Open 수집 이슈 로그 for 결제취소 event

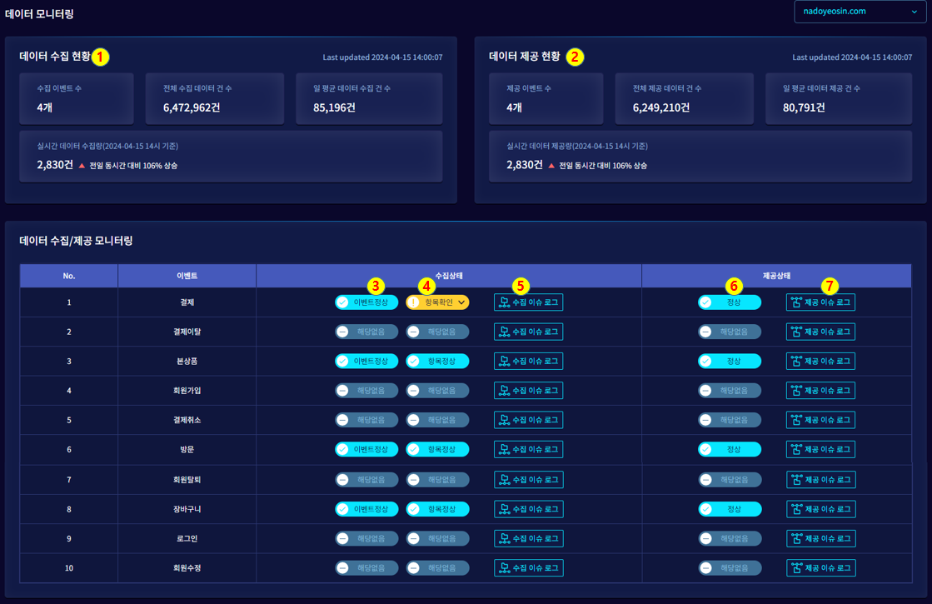[x=528, y=421]
